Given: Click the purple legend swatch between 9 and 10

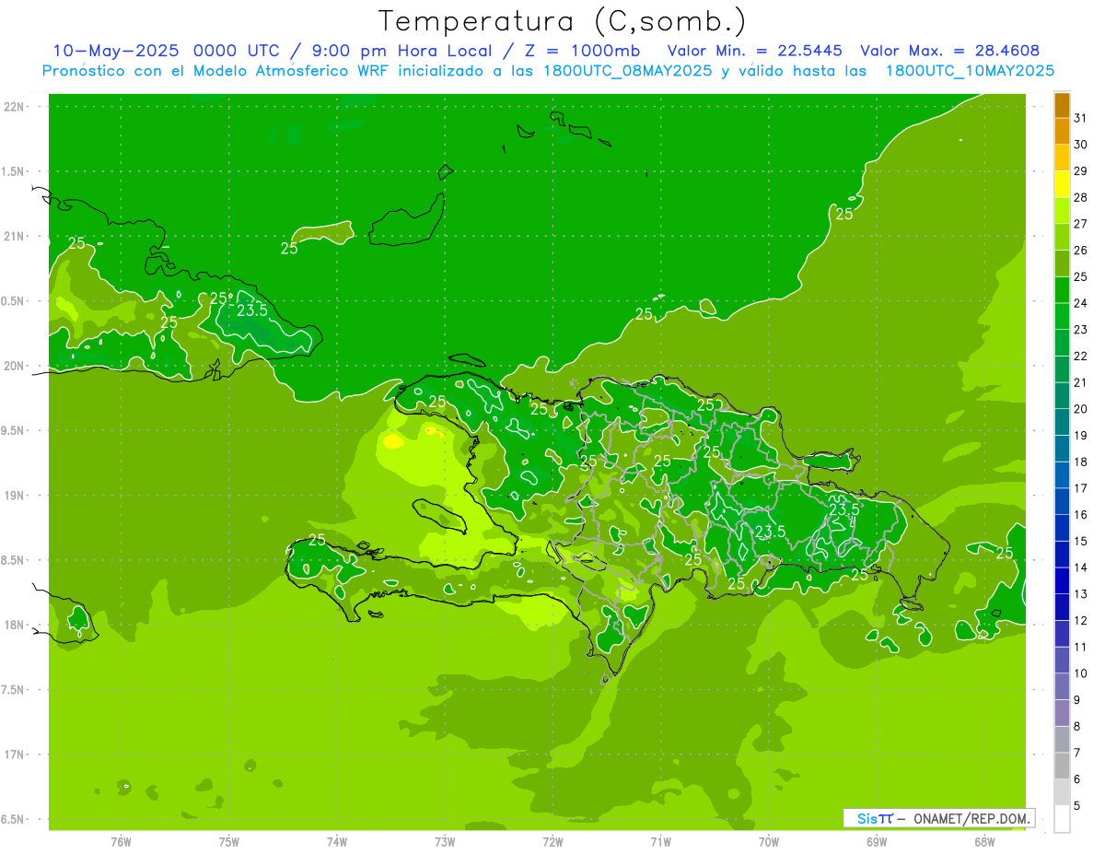Looking at the screenshot, I should [x=1062, y=686].
